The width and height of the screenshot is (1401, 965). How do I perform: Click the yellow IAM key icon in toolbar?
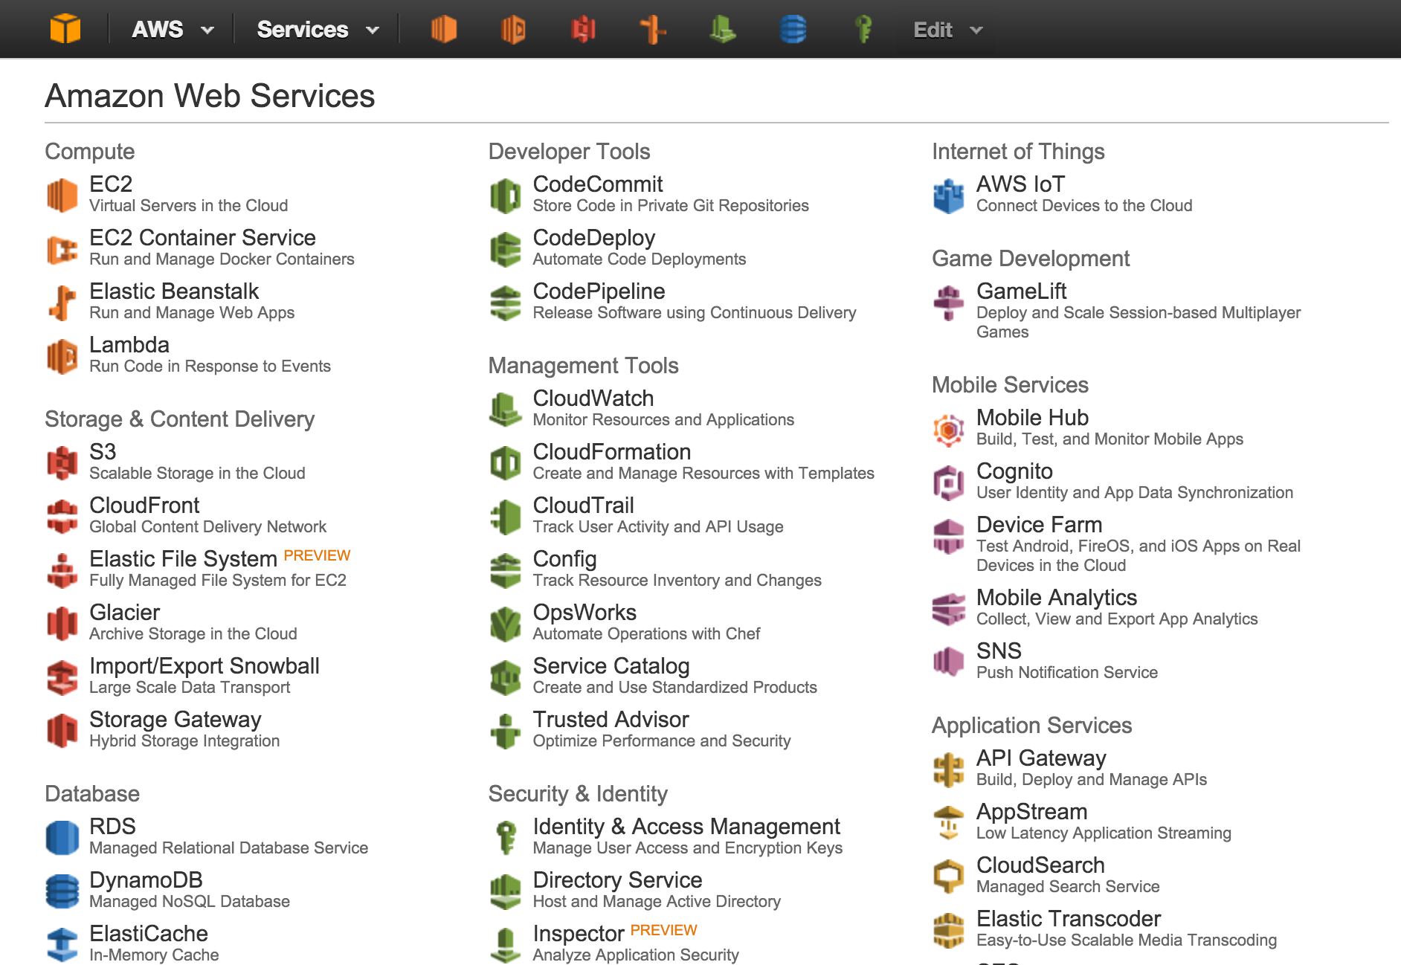[x=863, y=30]
